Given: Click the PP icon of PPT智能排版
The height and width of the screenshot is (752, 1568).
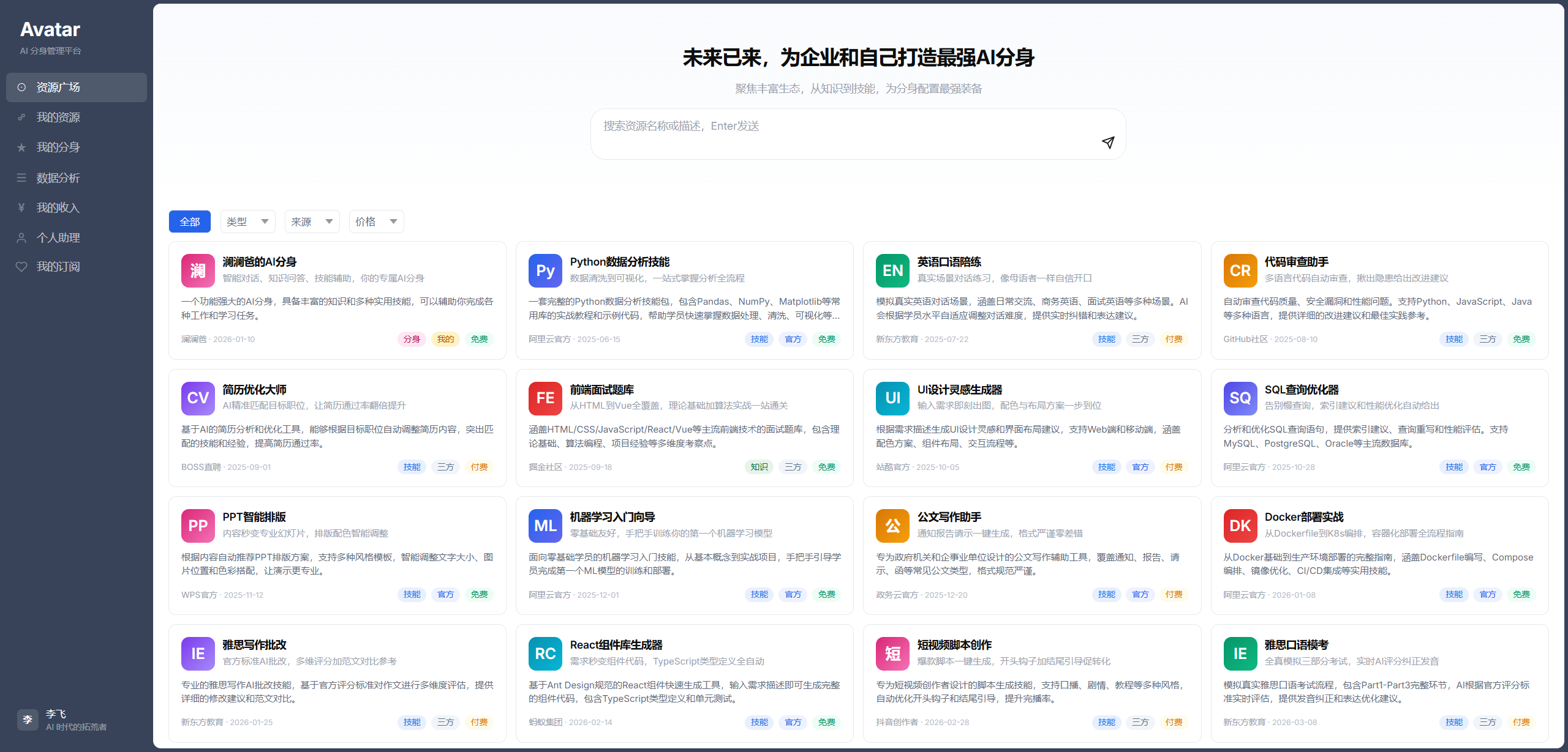Looking at the screenshot, I should click(x=198, y=526).
